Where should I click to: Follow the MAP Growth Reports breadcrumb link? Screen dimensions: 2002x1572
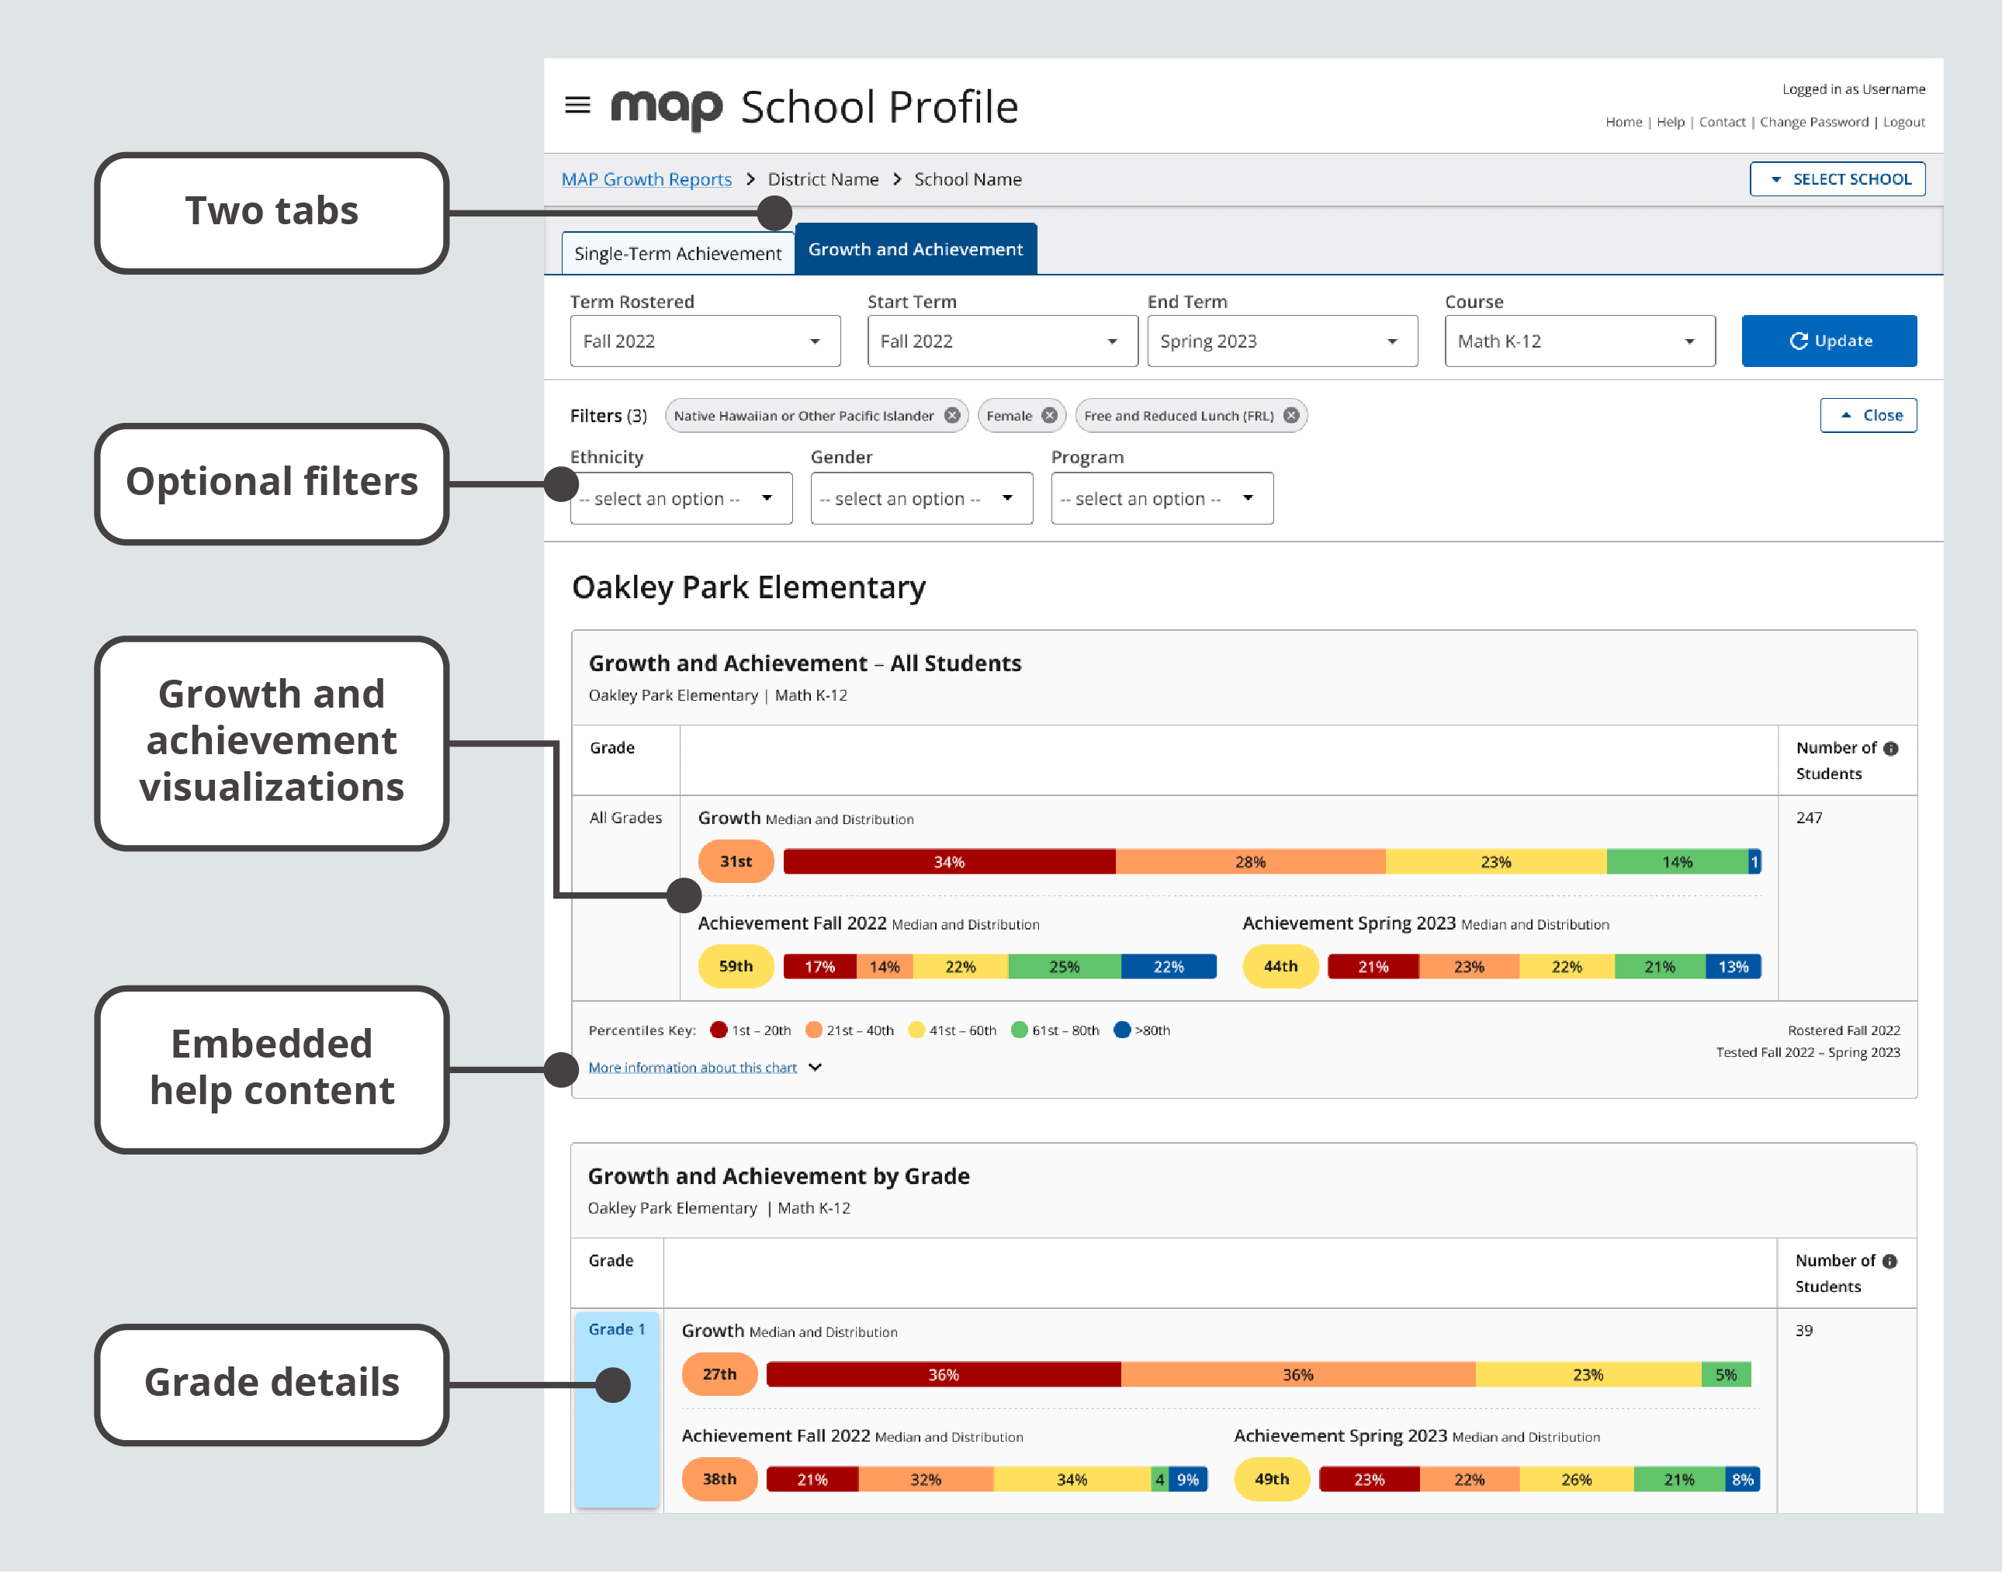click(646, 178)
